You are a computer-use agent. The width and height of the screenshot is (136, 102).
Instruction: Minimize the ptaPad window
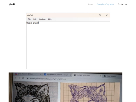point(93,15)
